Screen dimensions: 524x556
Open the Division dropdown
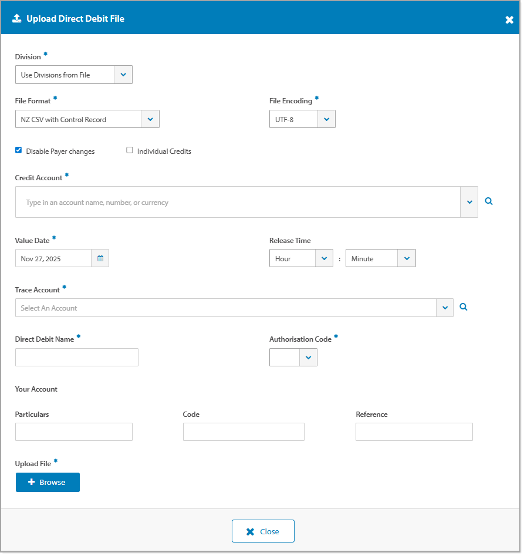pyautogui.click(x=123, y=75)
